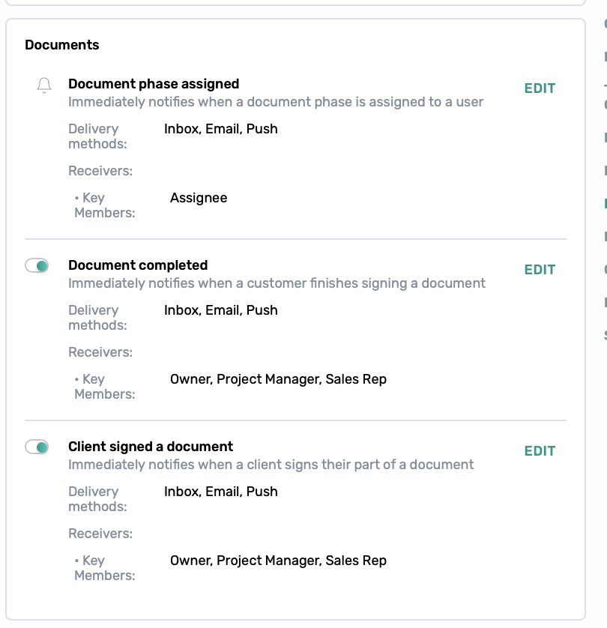Select delivery methods value under Document completed
The height and width of the screenshot is (628, 607).
[221, 310]
